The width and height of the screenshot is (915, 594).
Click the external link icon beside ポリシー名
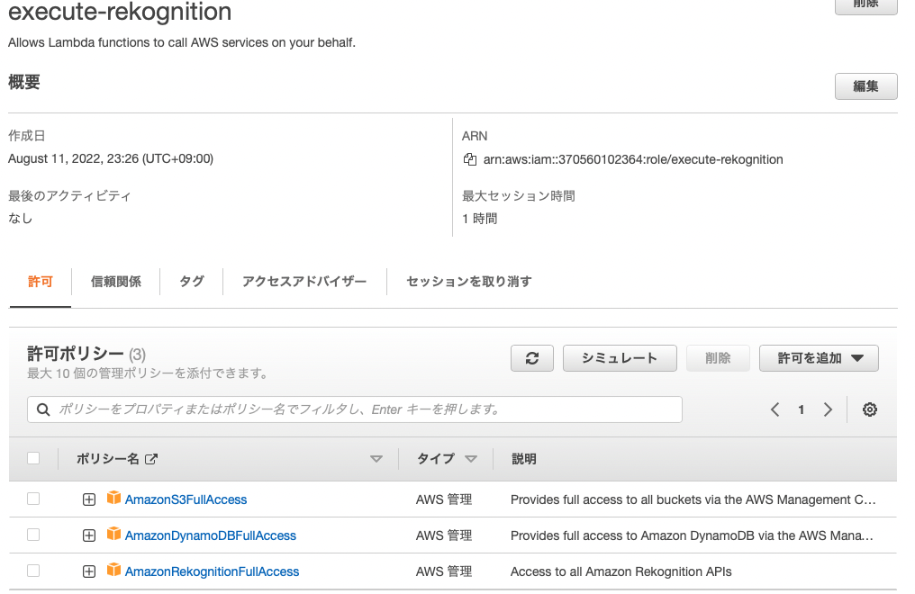point(151,459)
